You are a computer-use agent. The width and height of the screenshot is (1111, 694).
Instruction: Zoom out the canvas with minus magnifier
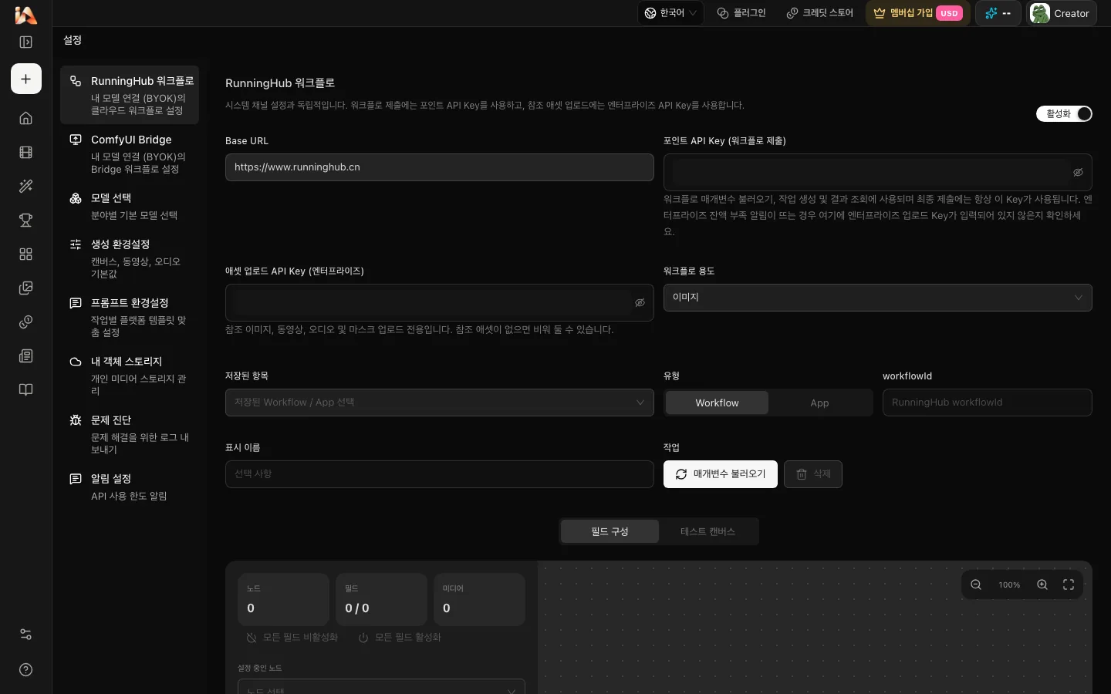tap(976, 585)
